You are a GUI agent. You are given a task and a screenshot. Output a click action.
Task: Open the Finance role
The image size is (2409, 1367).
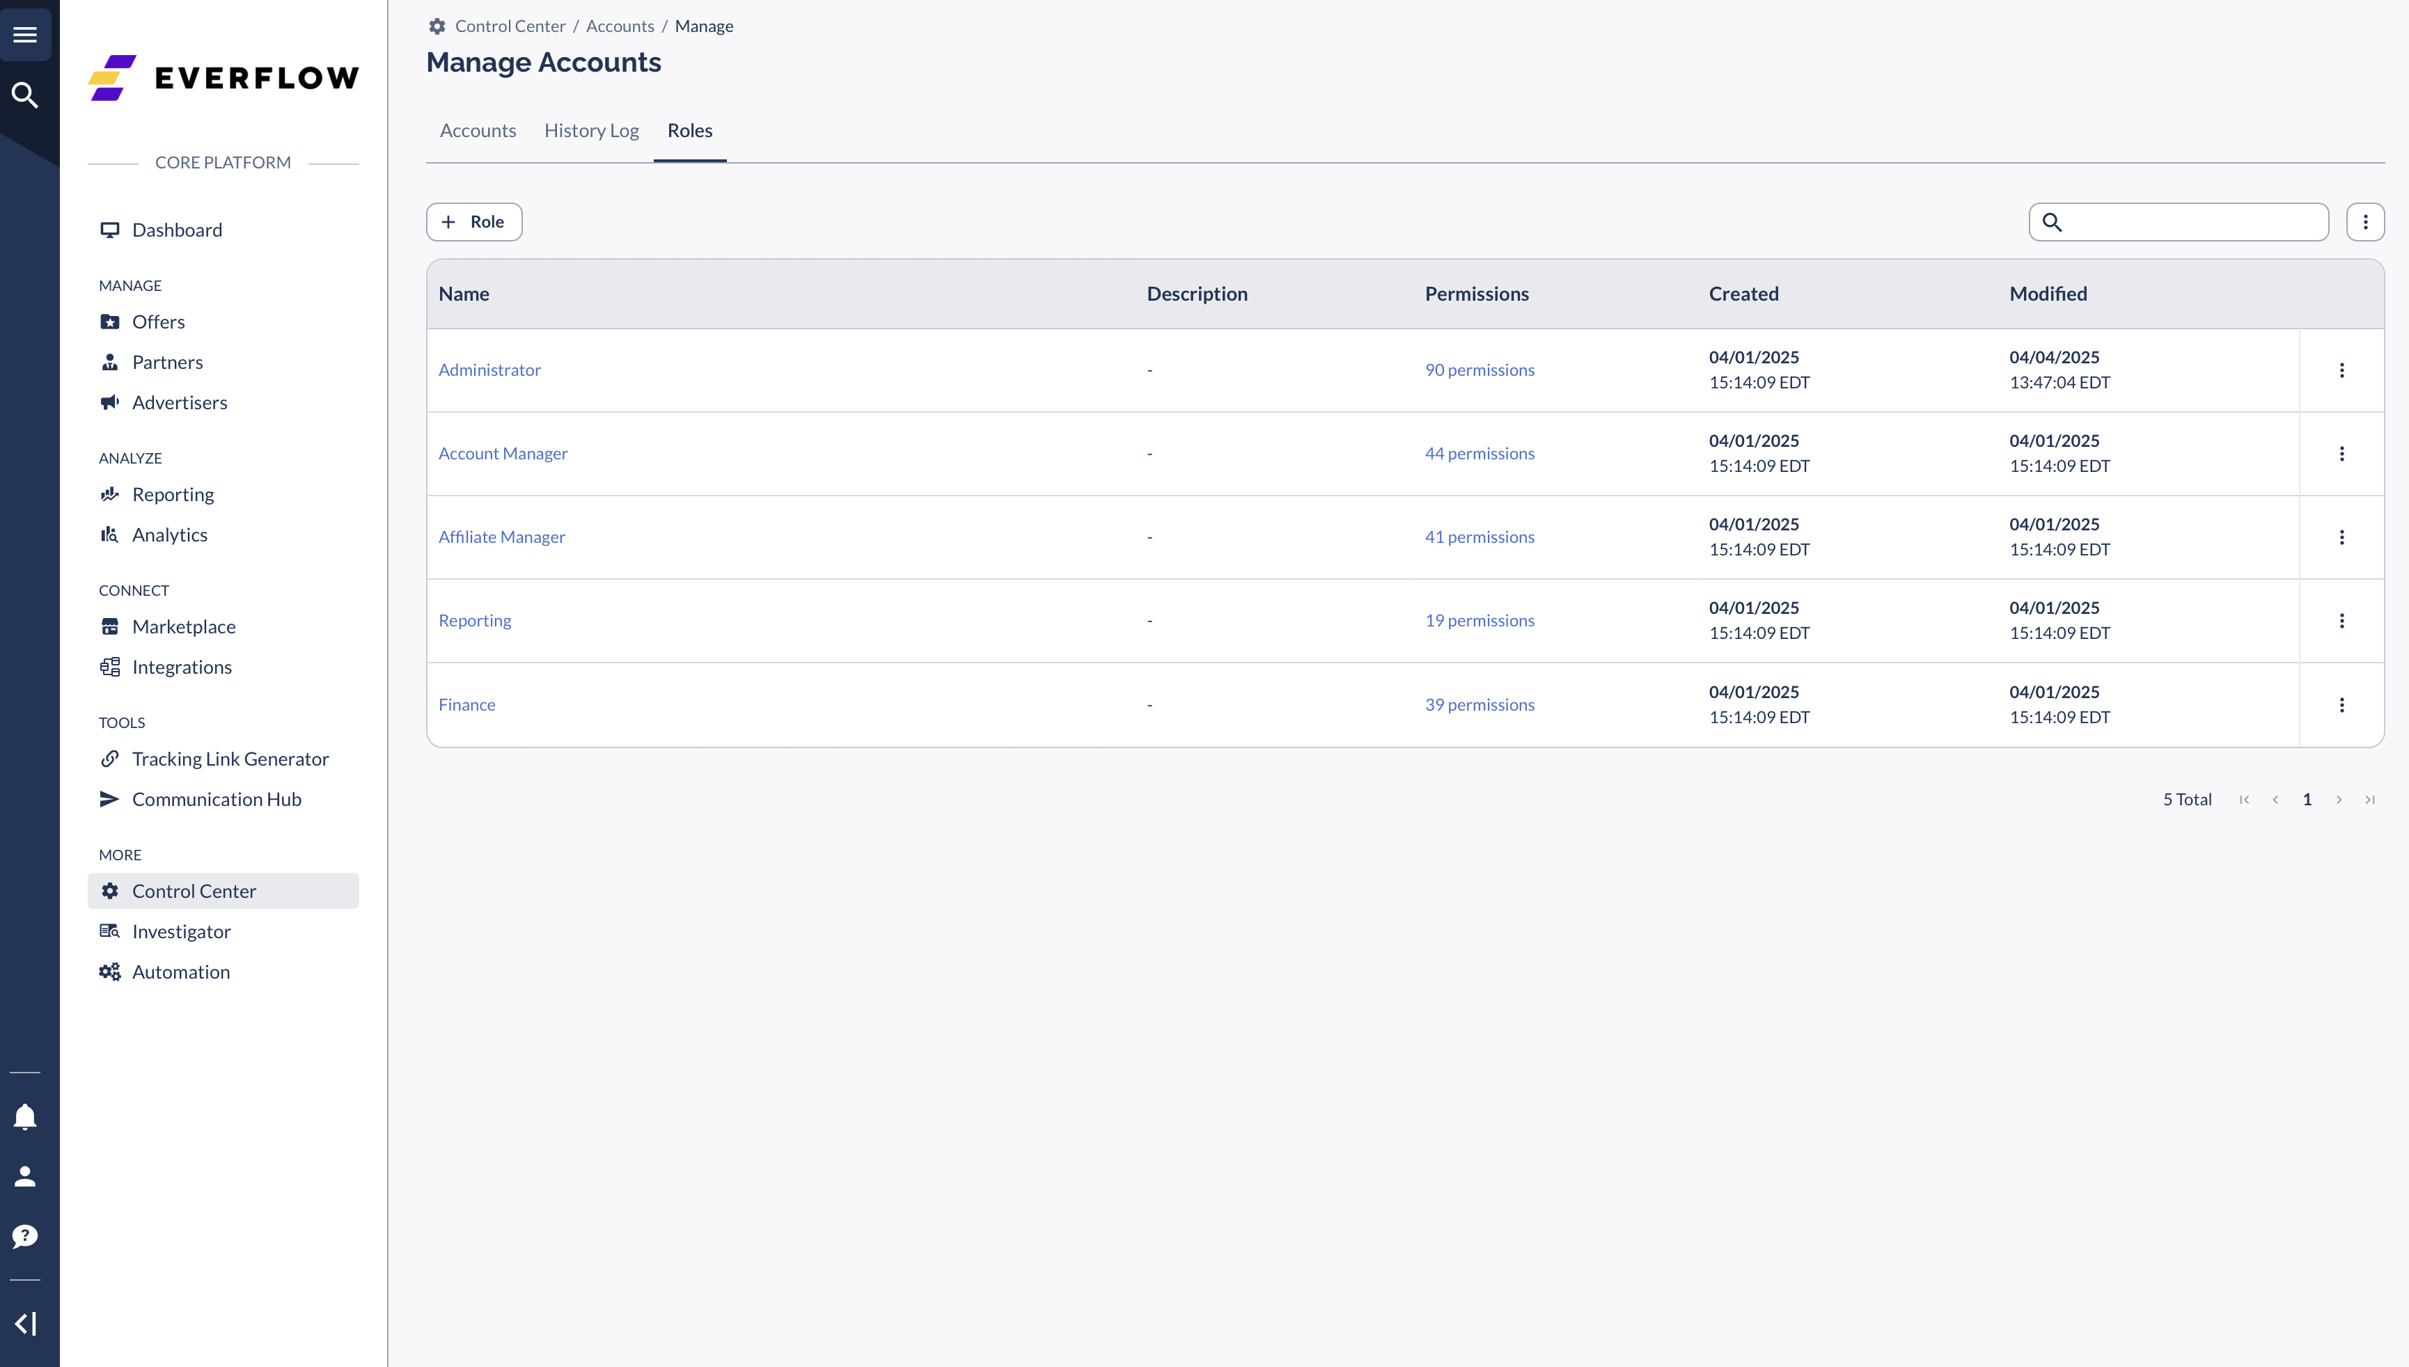pos(466,705)
